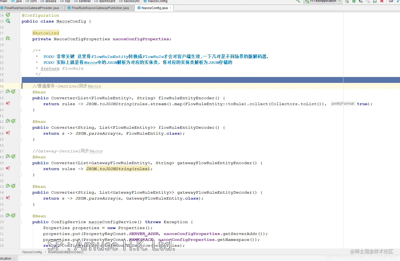
Task: Close the FlowRuleNacosGatewayPublisher.java tab
Action: (x=132, y=8)
